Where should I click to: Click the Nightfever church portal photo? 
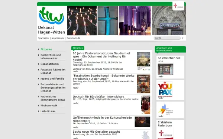169,20
